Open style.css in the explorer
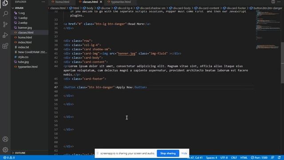284x160 pixels. point(23,57)
